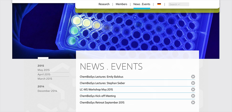
Task: Click the German flag language icon
Action: coord(159,4)
